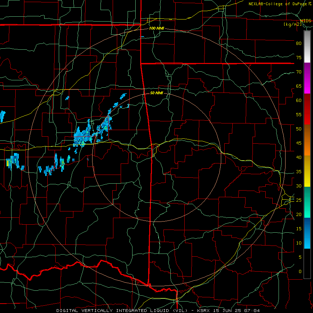This screenshot has width=313, height=313.
Task: Click the scale value 35
Action: (x=299, y=172)
